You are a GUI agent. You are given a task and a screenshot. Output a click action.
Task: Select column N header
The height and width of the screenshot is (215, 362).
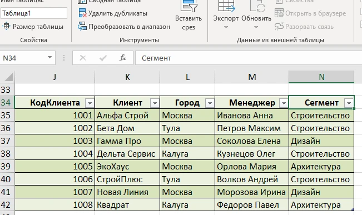point(321,77)
